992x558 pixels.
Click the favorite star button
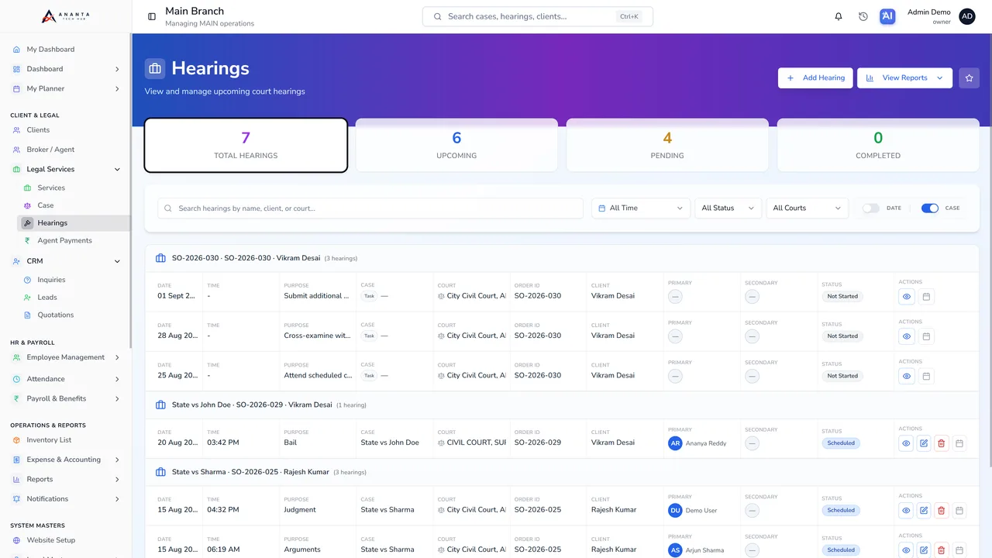(969, 77)
